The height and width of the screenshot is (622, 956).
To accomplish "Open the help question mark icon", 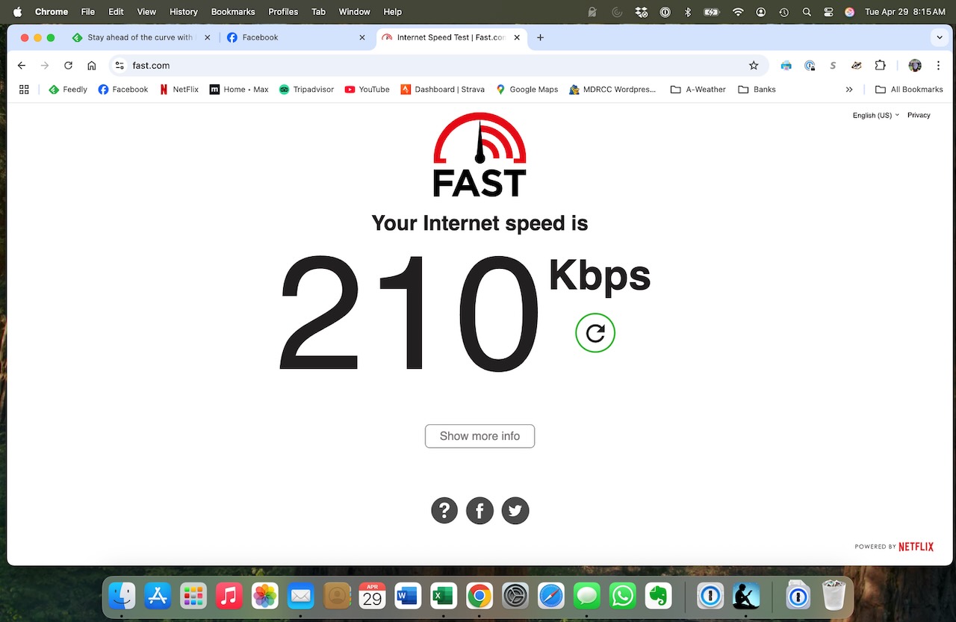I will [444, 511].
